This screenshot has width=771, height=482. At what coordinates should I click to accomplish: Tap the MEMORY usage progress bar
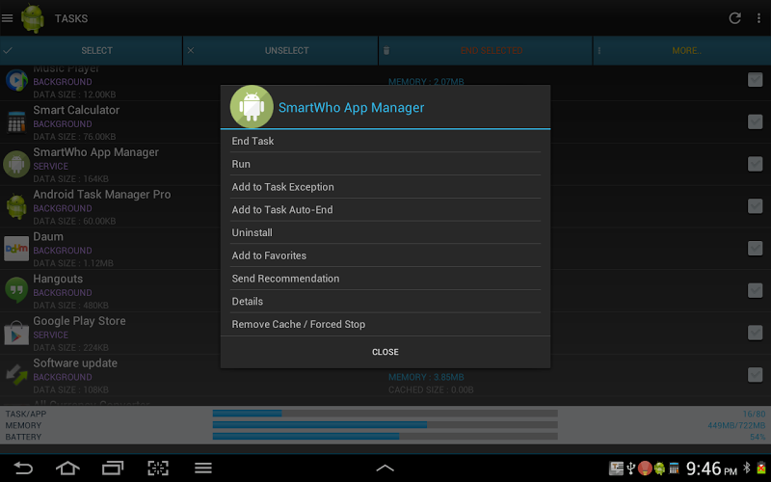tap(385, 425)
